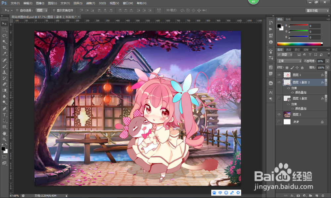Switch to the 通道 tab
Viewport: 331px width, 198px height.
click(x=288, y=50)
